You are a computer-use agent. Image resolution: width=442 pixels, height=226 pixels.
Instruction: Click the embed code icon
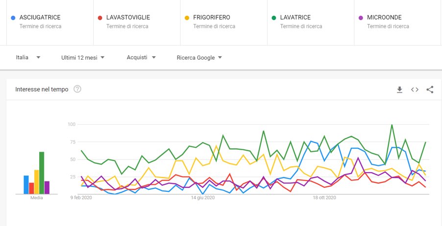[x=415, y=90]
